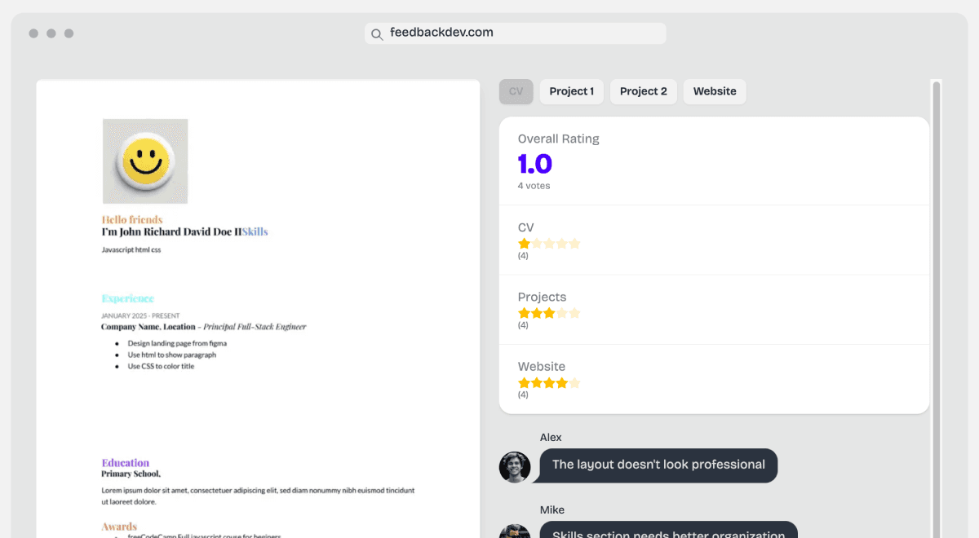Click the search magnifier in the address bar

pyautogui.click(x=377, y=33)
